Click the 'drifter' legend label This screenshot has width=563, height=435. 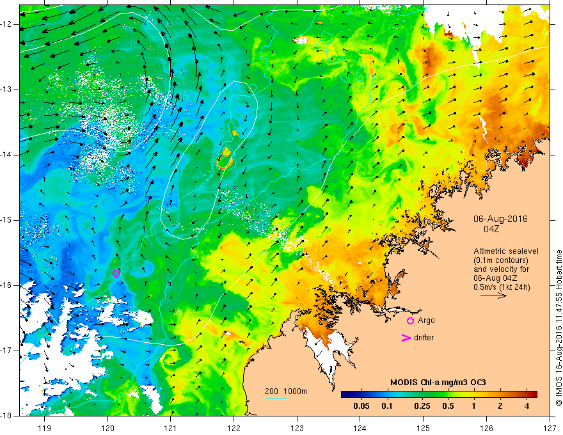point(424,338)
